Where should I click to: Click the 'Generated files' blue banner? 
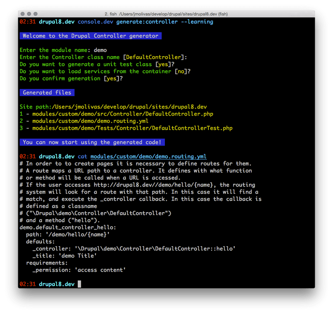pyautogui.click(x=47, y=93)
